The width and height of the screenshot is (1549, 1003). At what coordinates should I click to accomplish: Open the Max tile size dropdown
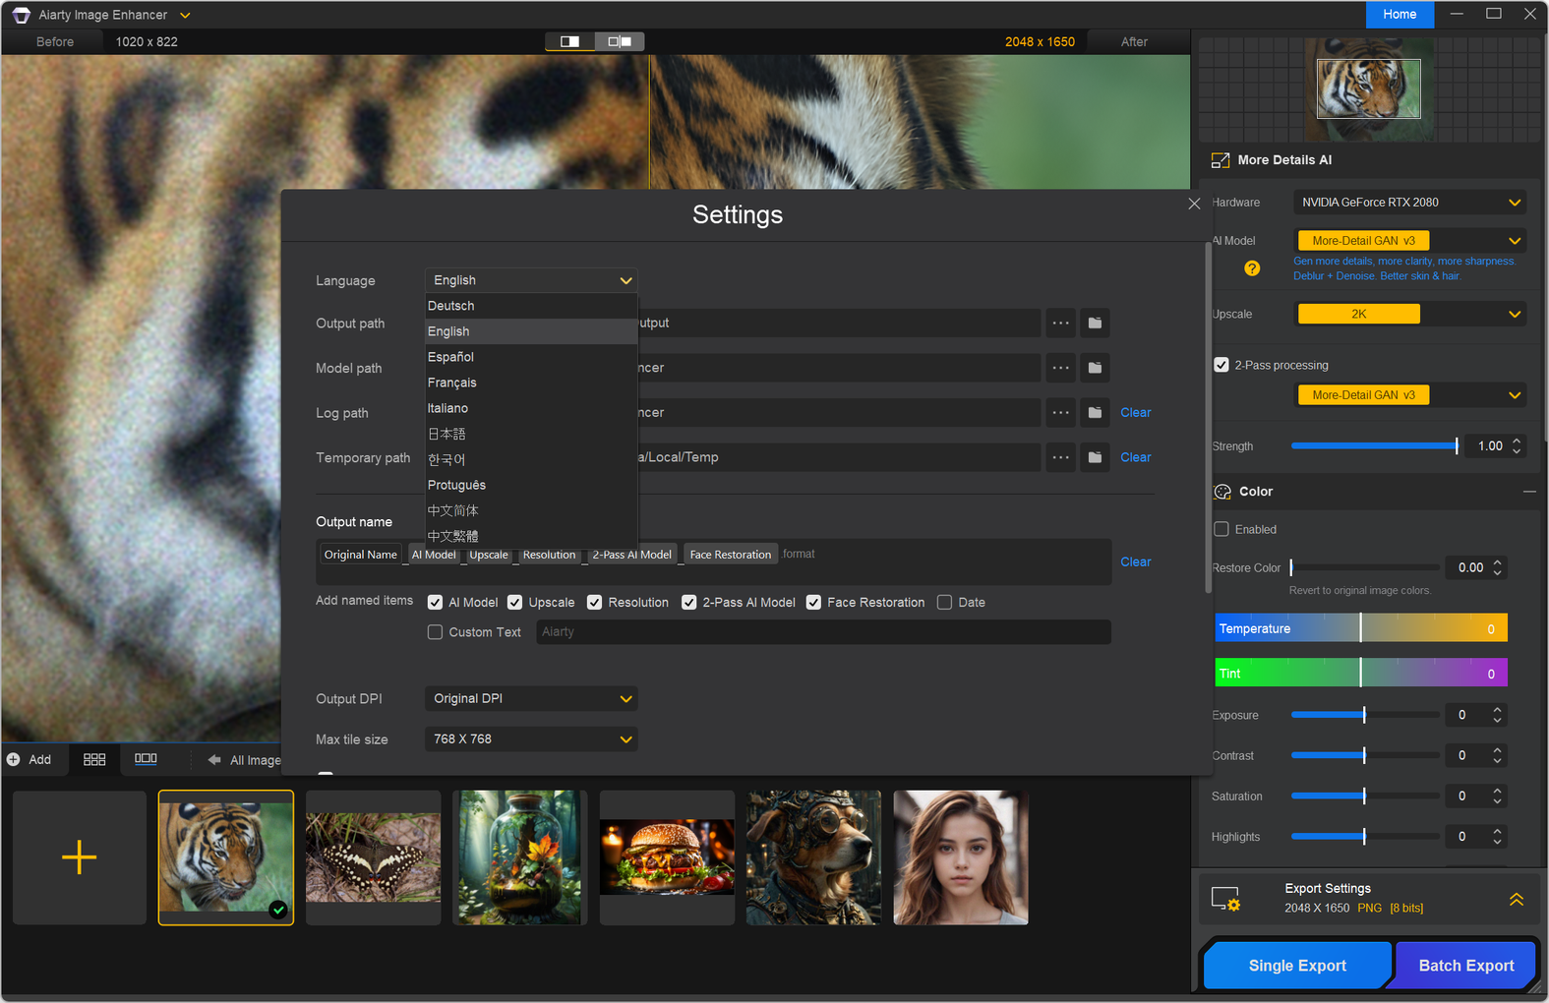531,739
